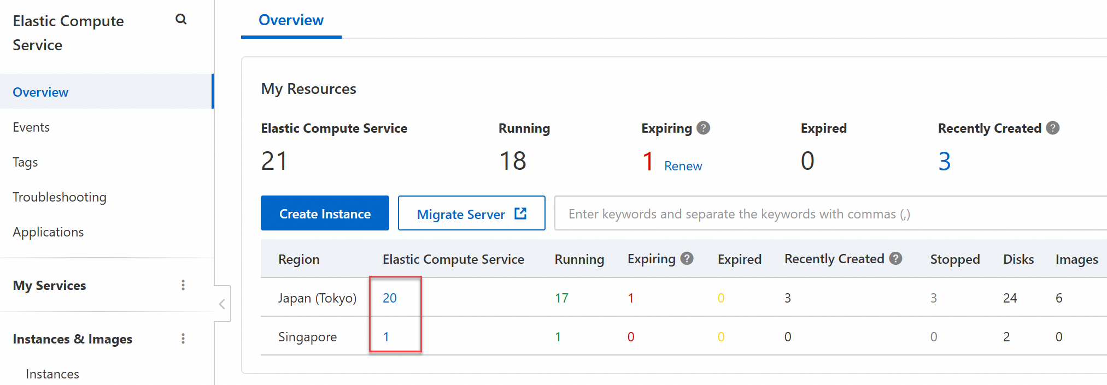The width and height of the screenshot is (1107, 385).
Task: Click the My Services section heading
Action: click(49, 286)
